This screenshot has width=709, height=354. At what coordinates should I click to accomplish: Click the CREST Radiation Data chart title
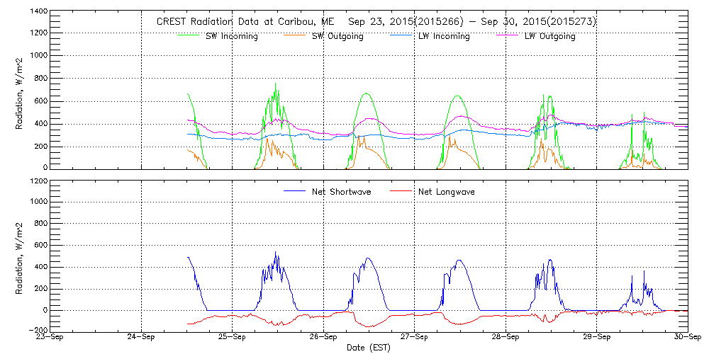click(x=376, y=21)
